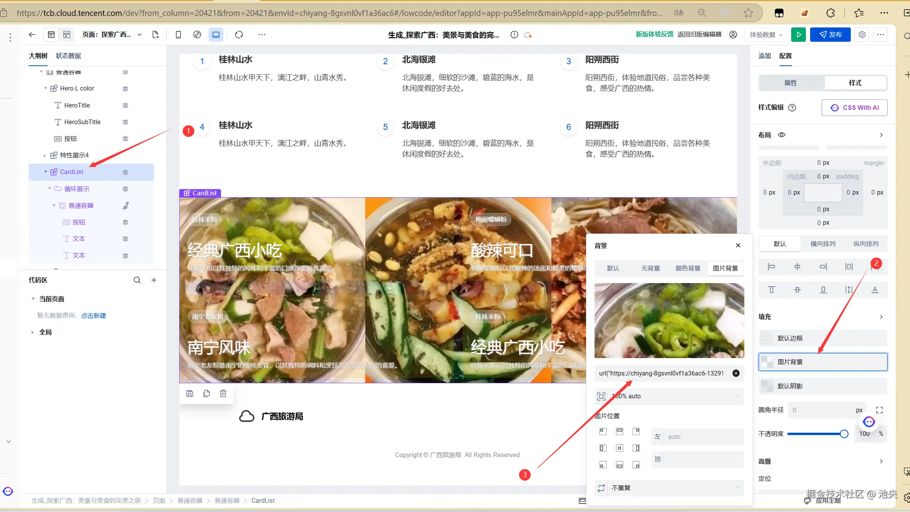This screenshot has height=512, width=910.
Task: Select the top-left image position icon
Action: pyautogui.click(x=603, y=431)
